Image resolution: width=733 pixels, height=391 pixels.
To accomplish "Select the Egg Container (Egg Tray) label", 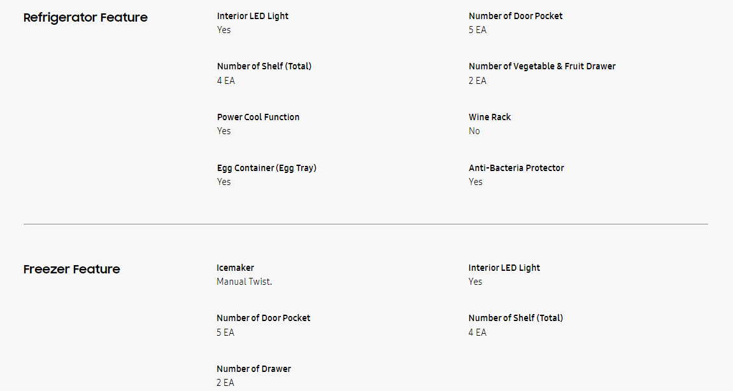I will pos(266,168).
